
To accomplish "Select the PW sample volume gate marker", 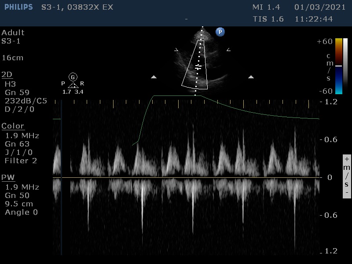I will [198, 67].
